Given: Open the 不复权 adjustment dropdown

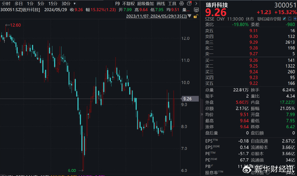Looking at the screenshot, I should tap(129, 3).
